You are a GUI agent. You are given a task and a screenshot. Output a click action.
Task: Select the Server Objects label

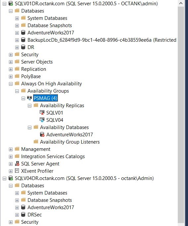tap(37, 62)
